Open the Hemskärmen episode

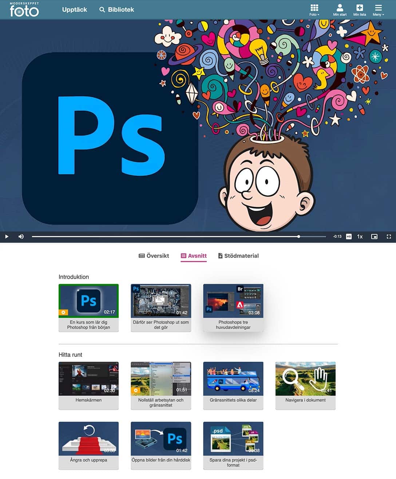coord(88,386)
